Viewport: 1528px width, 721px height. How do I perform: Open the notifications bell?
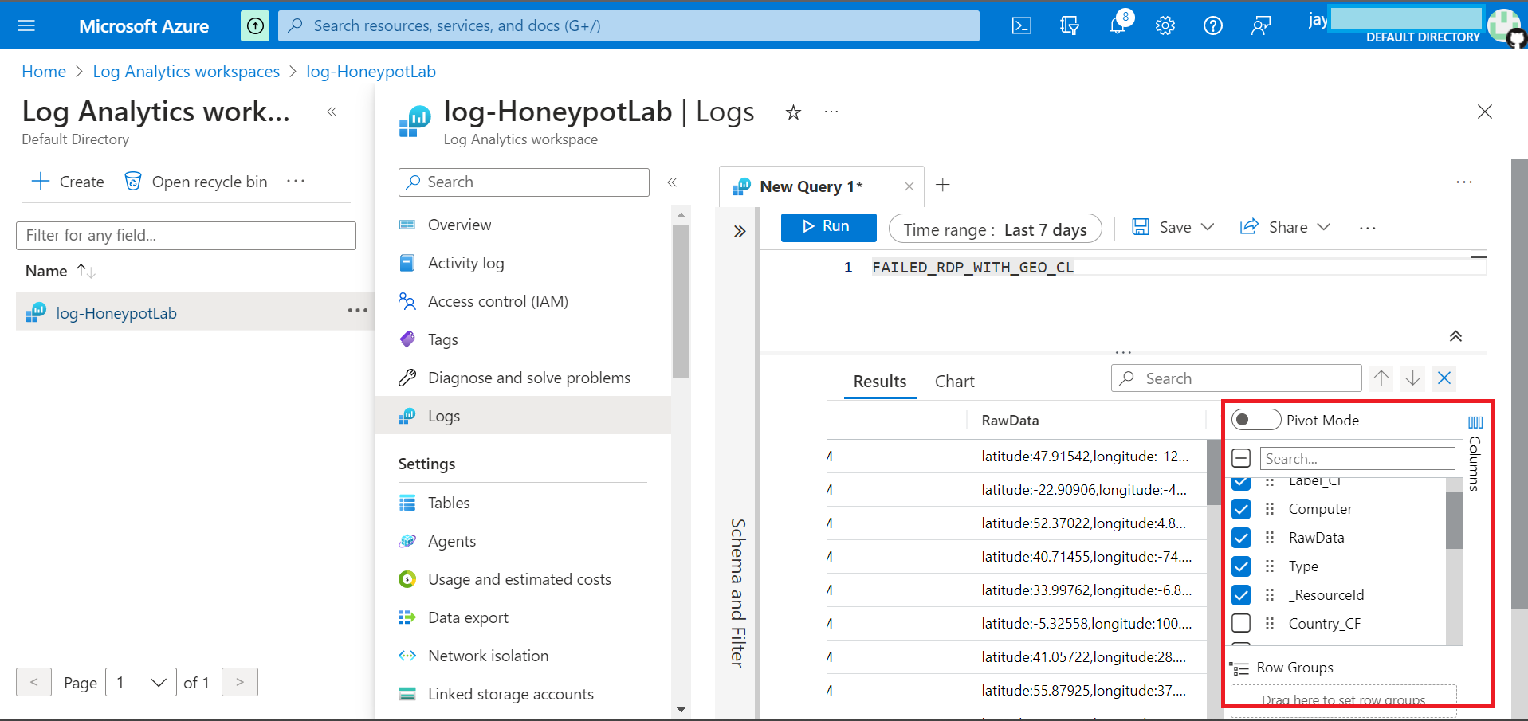click(1118, 25)
